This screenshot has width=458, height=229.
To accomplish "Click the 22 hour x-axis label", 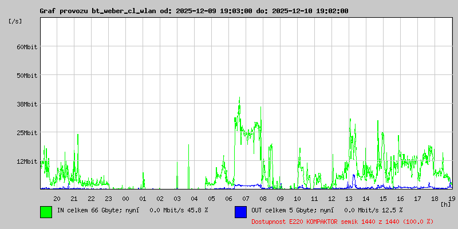I will (x=92, y=199).
